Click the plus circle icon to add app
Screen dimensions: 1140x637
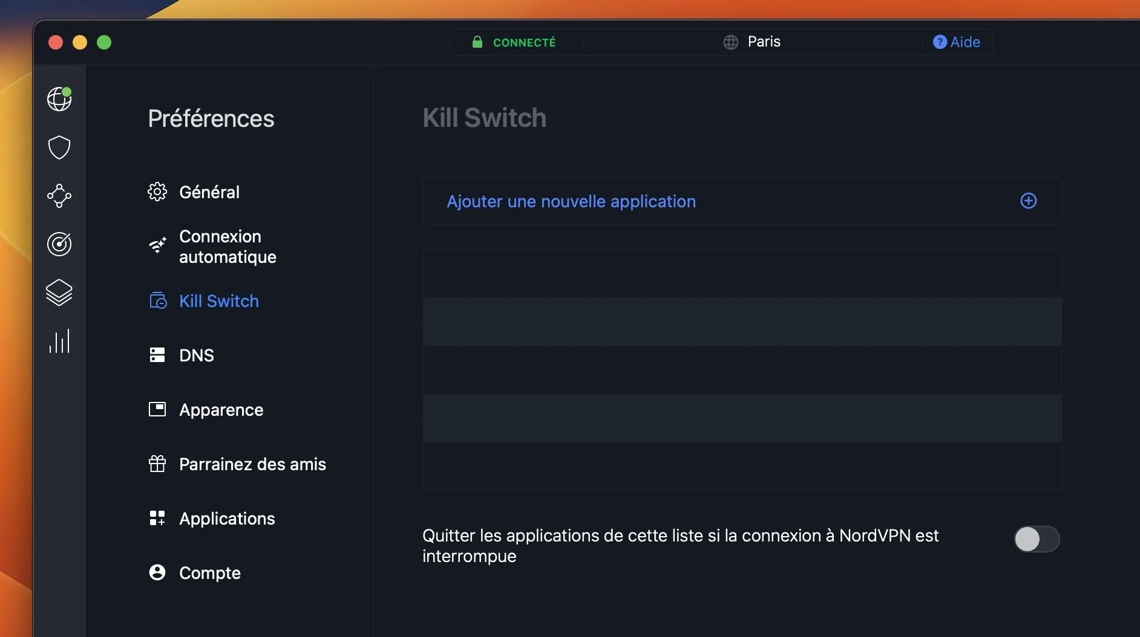point(1029,201)
